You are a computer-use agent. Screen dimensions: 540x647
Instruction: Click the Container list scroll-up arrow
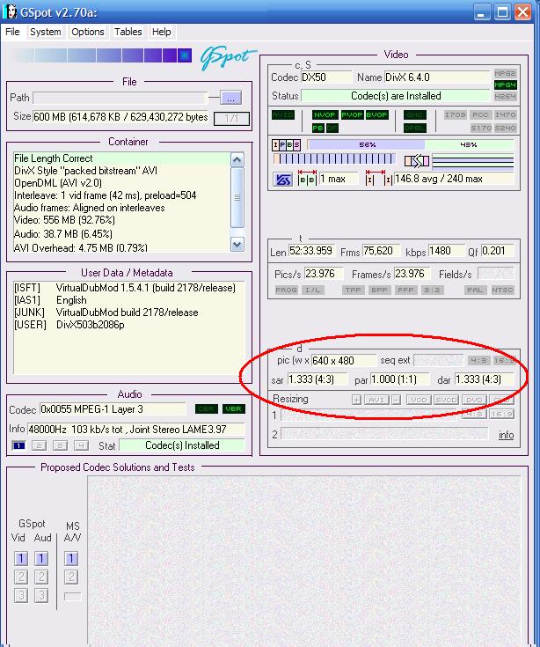point(237,159)
